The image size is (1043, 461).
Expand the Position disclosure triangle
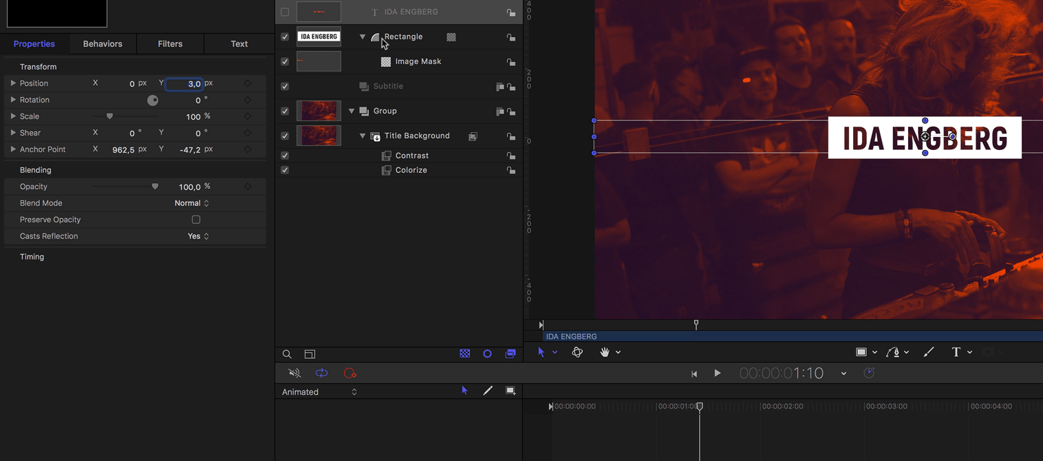pyautogui.click(x=12, y=83)
